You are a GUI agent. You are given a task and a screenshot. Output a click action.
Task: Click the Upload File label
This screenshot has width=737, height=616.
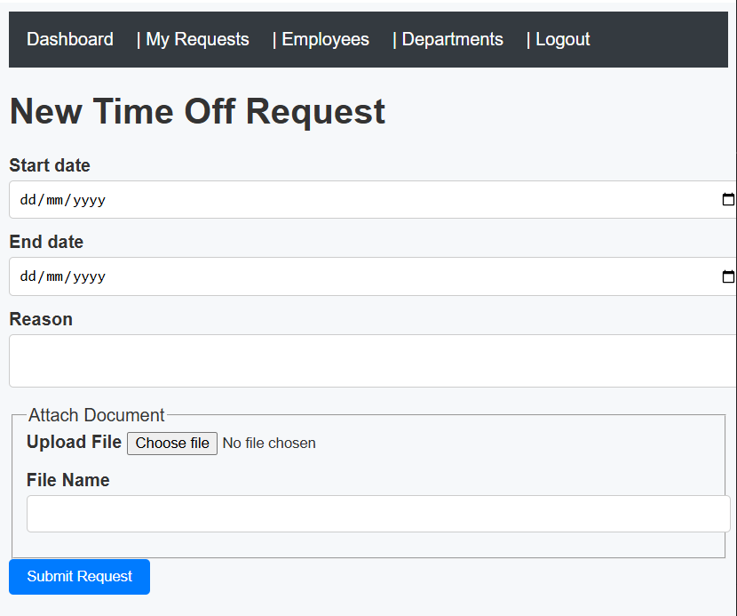[x=74, y=442]
